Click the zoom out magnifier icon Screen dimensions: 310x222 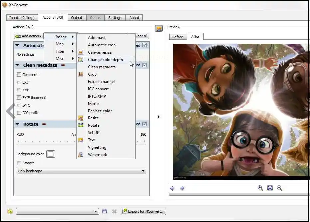tap(279, 188)
